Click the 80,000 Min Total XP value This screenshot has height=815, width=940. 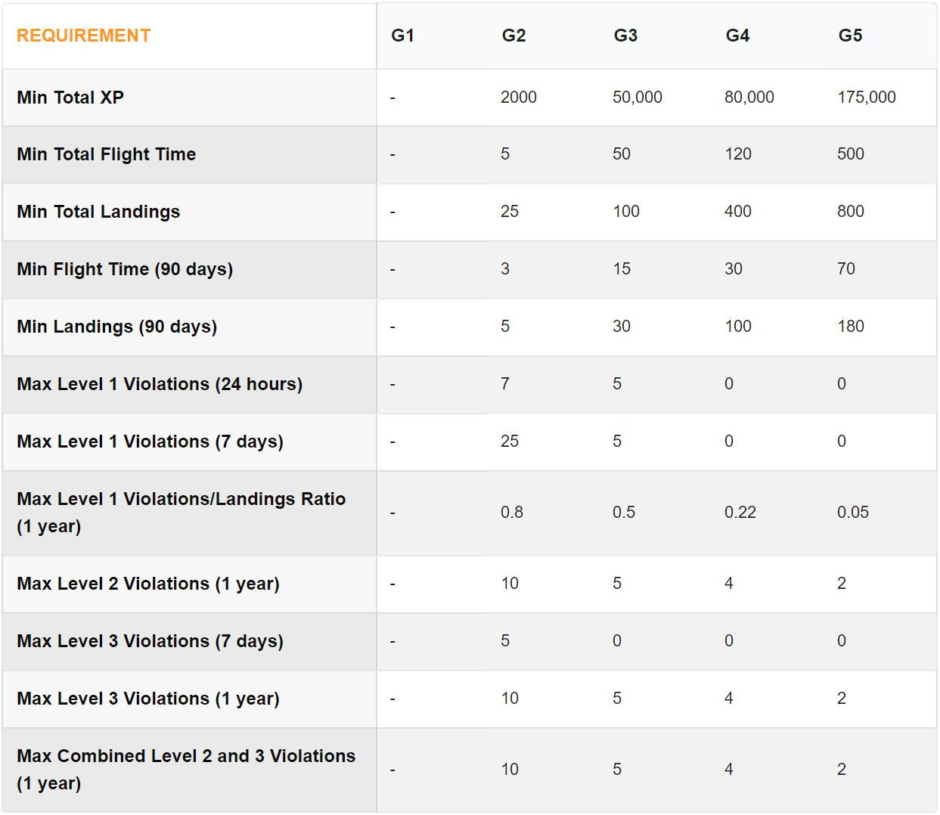click(x=749, y=98)
